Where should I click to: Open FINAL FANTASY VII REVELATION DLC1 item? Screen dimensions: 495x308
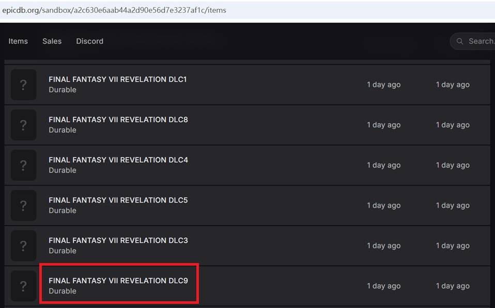coord(117,79)
